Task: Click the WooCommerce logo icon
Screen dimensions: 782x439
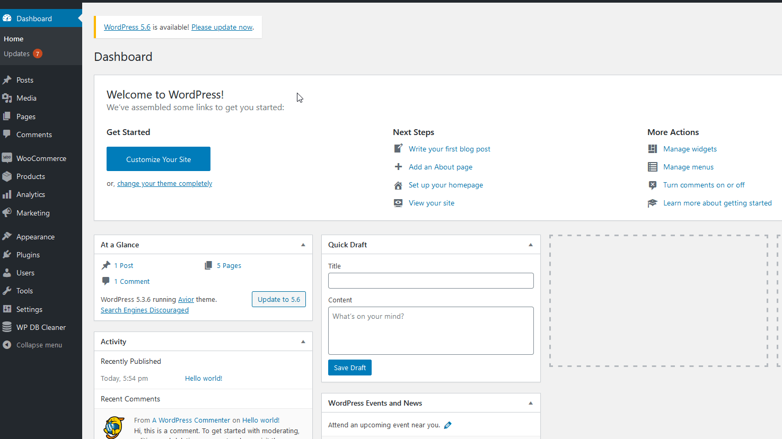Action: click(x=7, y=158)
